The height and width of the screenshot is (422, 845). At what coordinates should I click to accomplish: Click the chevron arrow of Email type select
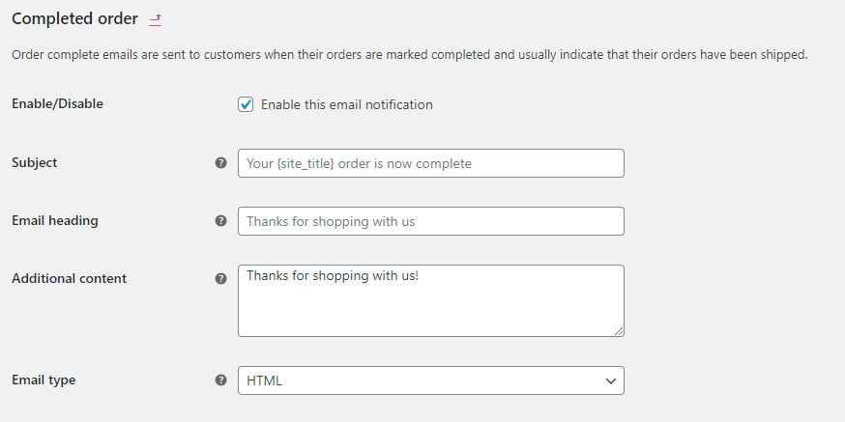pos(610,380)
